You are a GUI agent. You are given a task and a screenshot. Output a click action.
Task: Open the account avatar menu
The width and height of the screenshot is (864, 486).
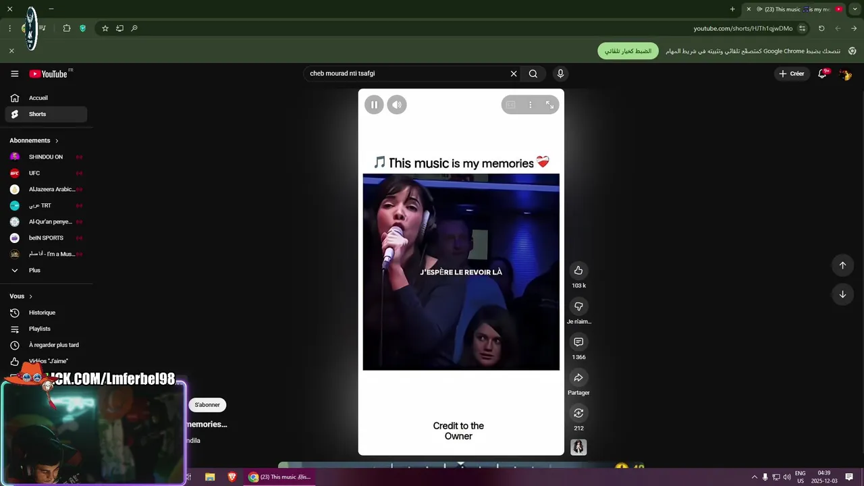[845, 74]
